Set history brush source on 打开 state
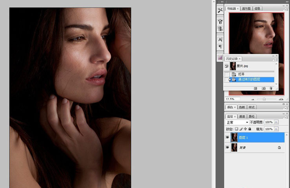290x188 pixels. 227,74
